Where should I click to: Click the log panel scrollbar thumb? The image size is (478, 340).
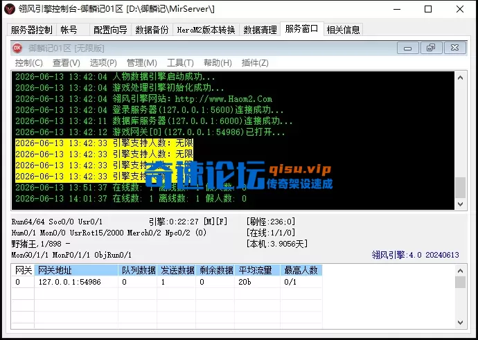click(460, 188)
